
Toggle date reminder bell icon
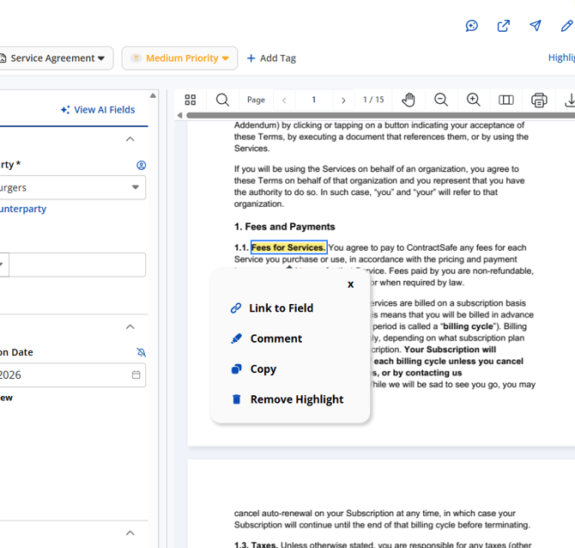click(x=142, y=352)
